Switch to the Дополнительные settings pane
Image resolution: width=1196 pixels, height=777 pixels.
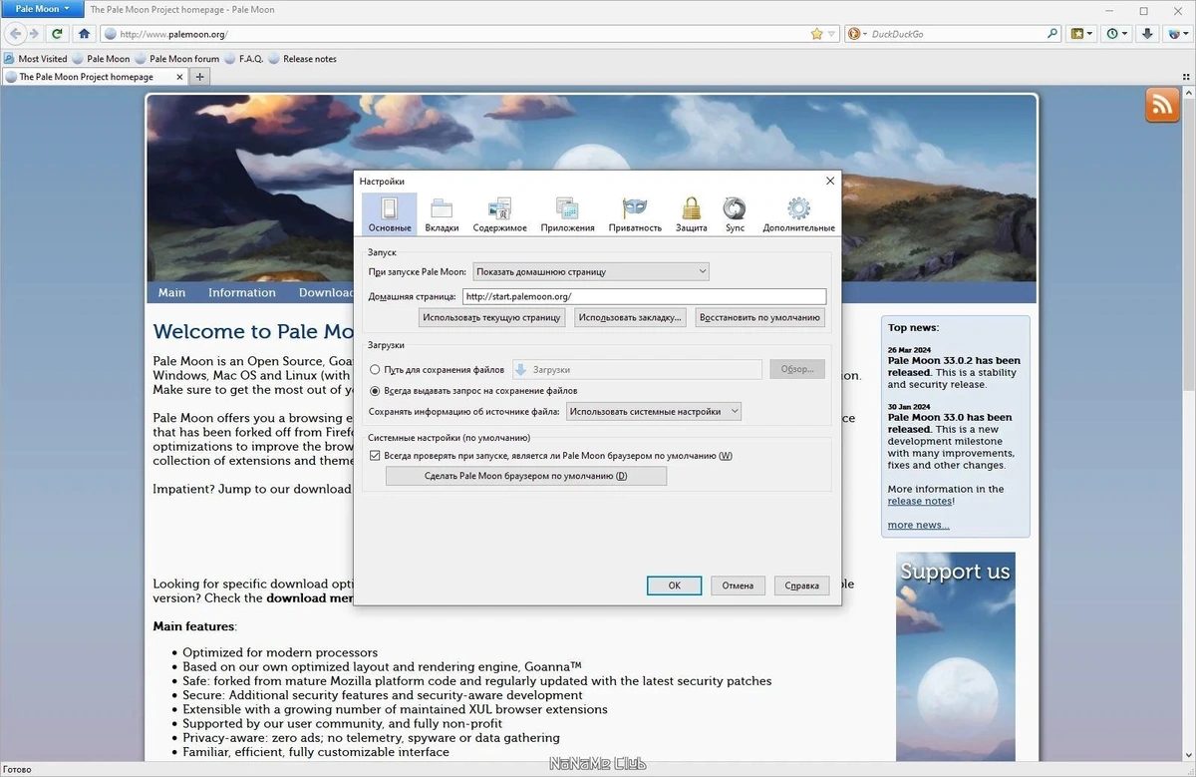pos(798,213)
